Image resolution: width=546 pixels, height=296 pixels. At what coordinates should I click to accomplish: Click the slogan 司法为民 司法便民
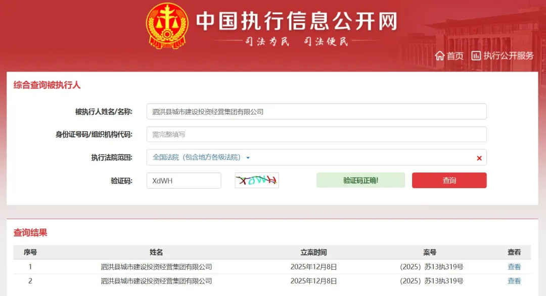[x=296, y=42]
